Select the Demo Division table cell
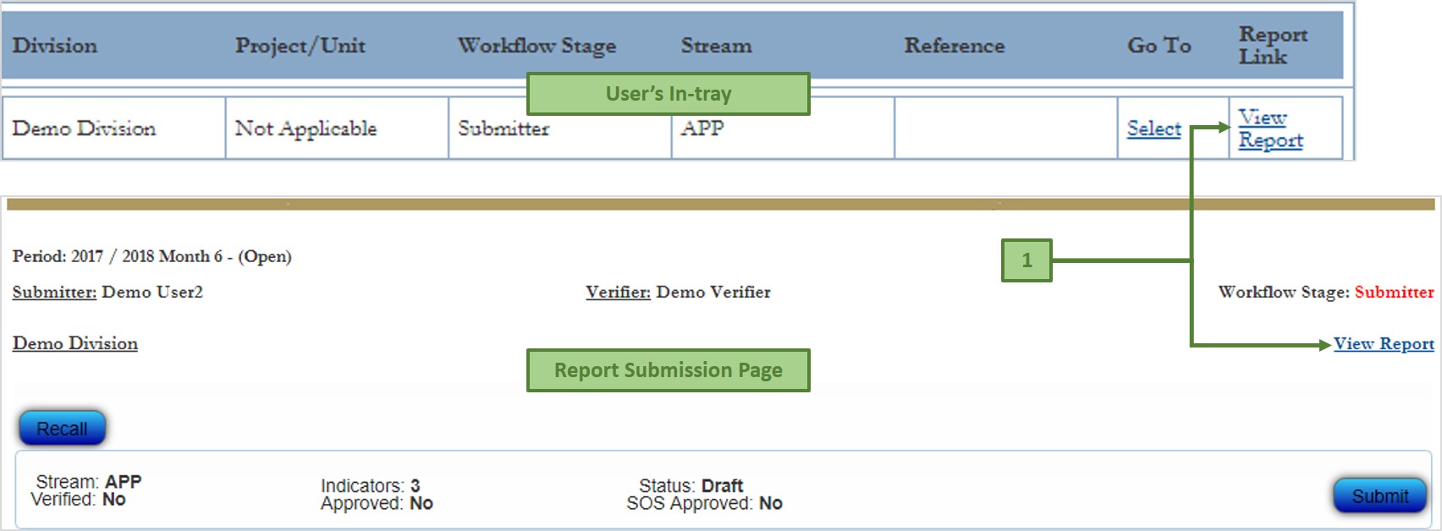 coord(85,129)
